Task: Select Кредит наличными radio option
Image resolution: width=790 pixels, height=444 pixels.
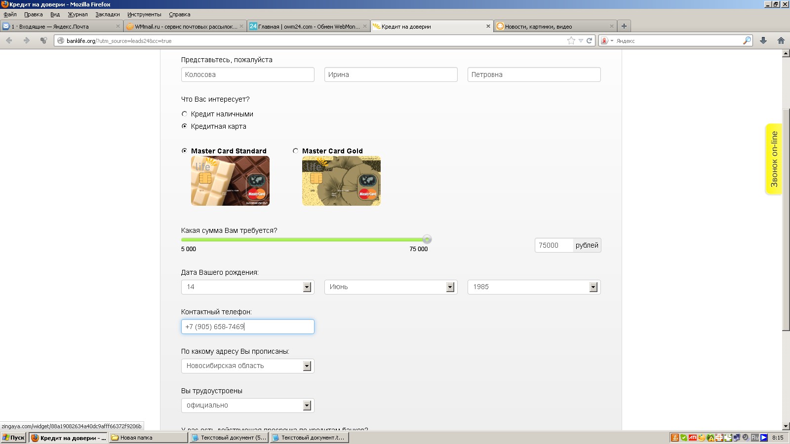Action: click(x=184, y=114)
